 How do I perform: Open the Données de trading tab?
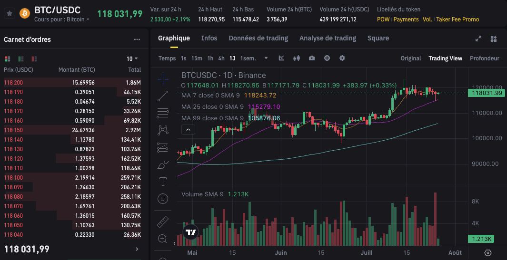(258, 38)
